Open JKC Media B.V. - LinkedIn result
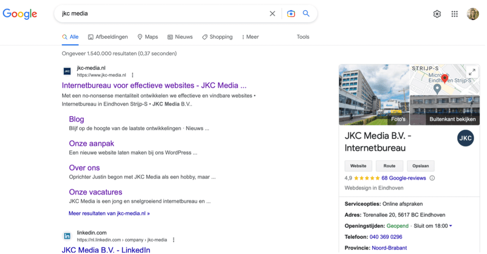Viewport: 487px width, 254px height. pos(106,250)
